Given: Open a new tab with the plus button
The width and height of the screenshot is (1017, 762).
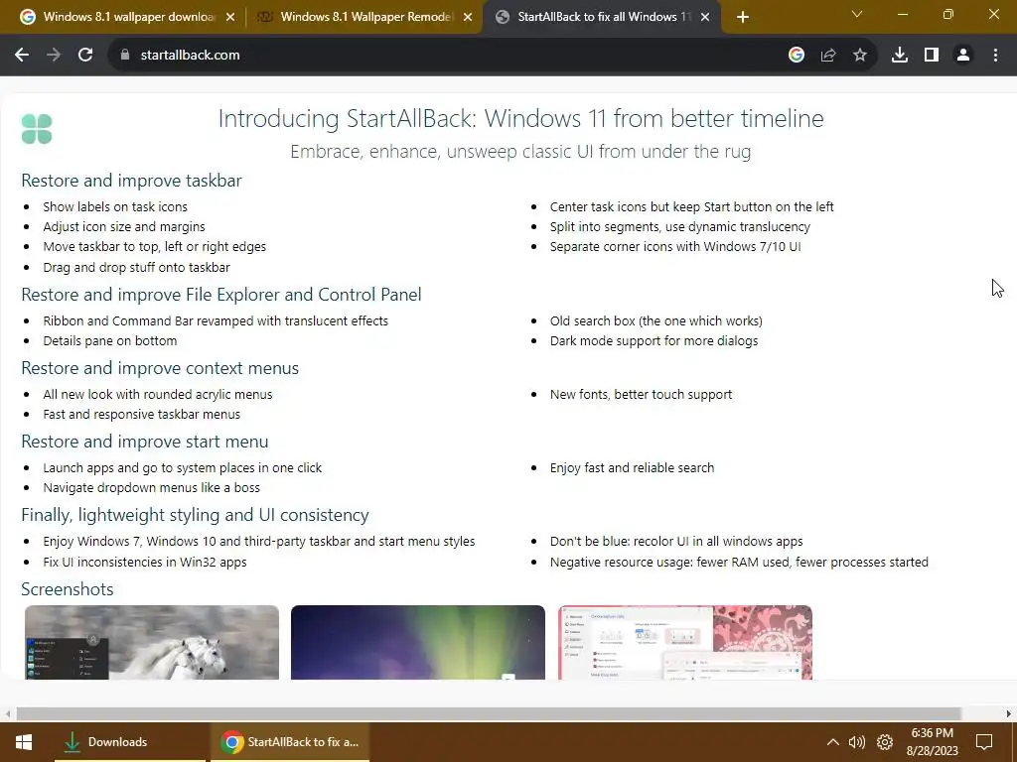Looking at the screenshot, I should tap(743, 18).
